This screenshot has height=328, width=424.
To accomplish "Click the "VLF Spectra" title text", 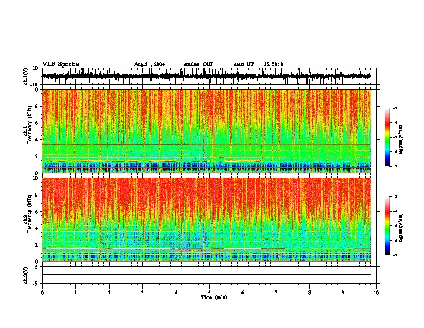I will click(x=60, y=64).
